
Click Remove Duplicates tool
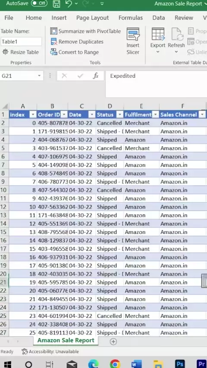[x=77, y=42]
